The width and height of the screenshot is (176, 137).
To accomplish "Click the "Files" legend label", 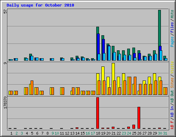I will click(x=172, y=27).
